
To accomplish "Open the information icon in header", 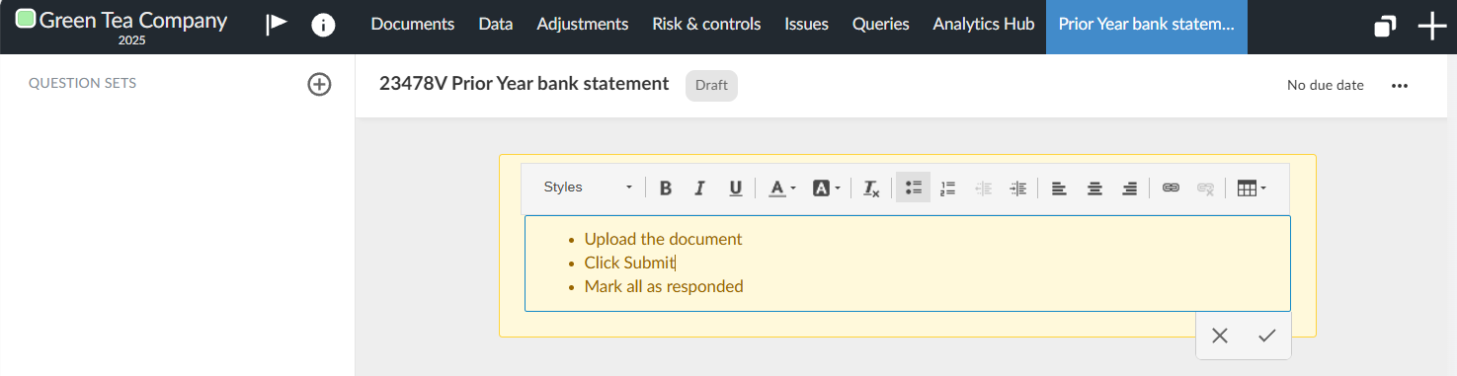I will 323,26.
